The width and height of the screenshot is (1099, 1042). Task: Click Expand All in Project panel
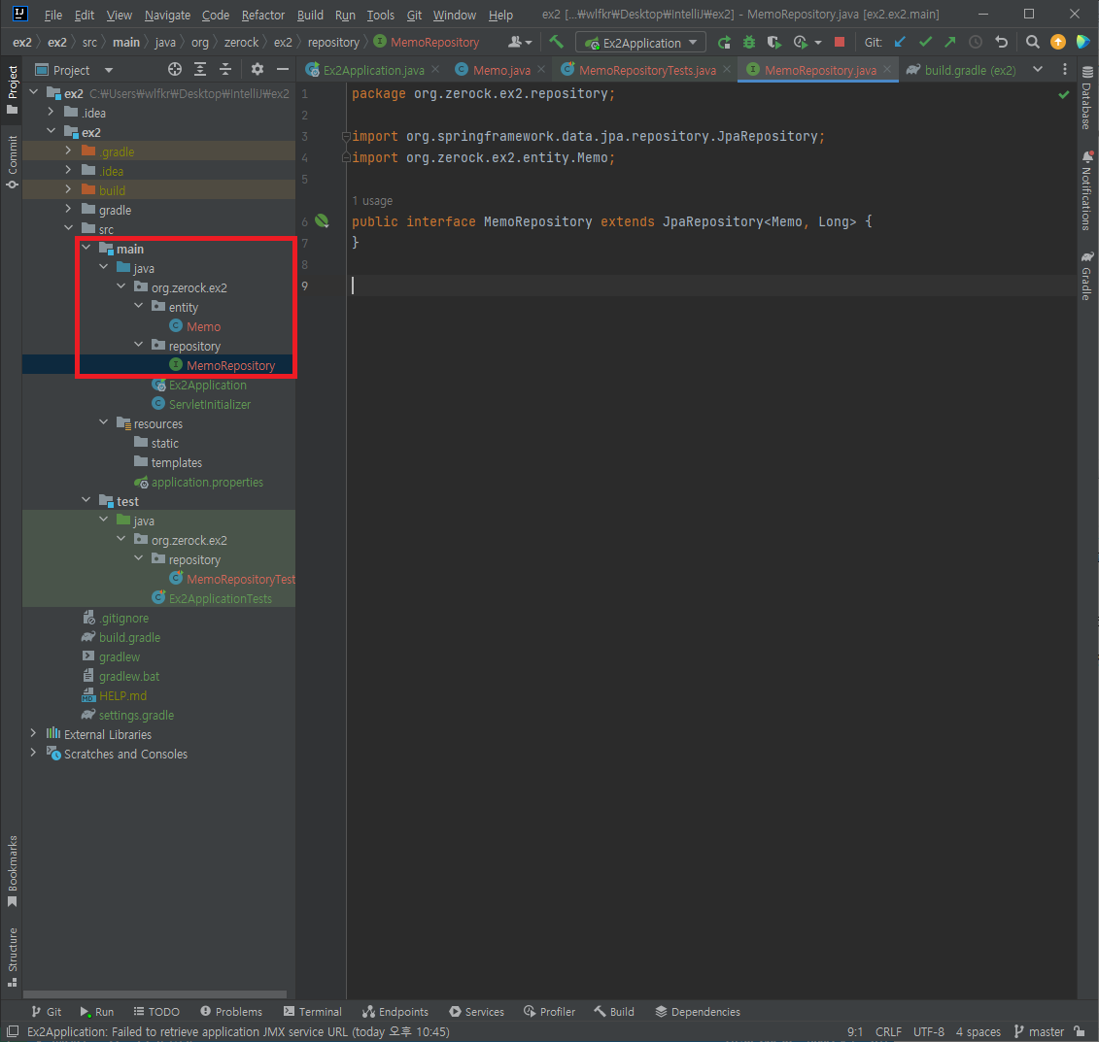[x=200, y=69]
